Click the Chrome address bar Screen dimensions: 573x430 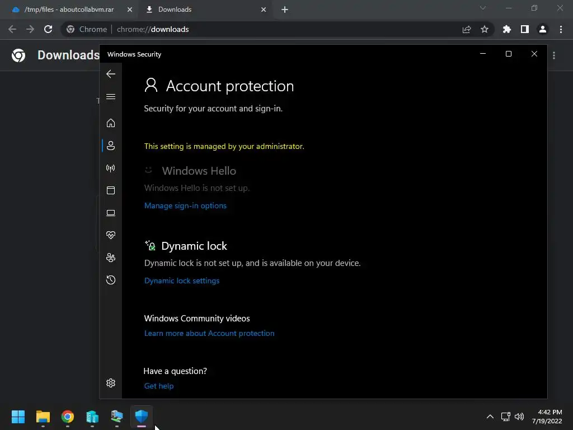click(x=278, y=29)
